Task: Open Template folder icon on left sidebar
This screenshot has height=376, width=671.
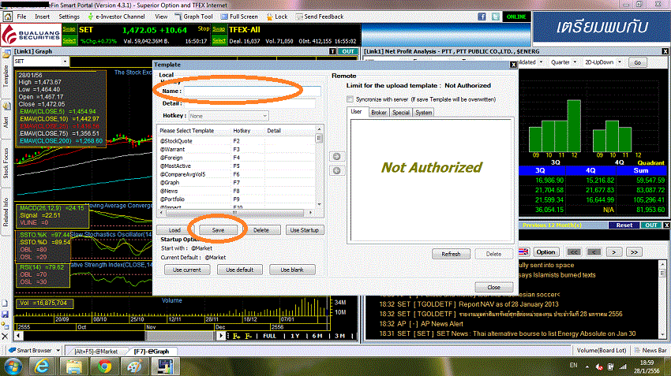Action: point(6,54)
